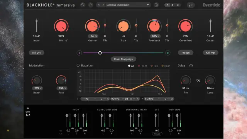The width and height of the screenshot is (247, 139).
Task: Clear the 805 Hz EQ band
Action: [x=138, y=99]
